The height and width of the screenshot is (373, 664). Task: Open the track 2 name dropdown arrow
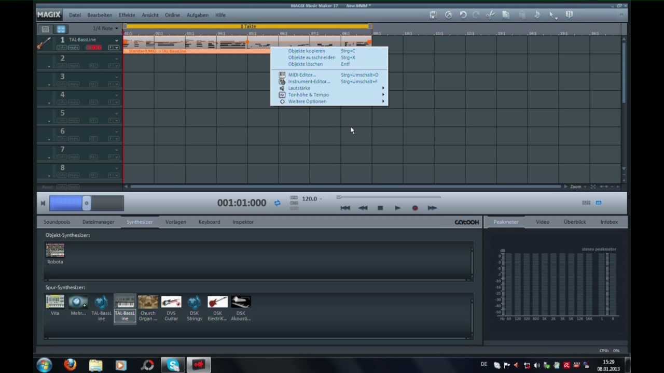pos(117,59)
